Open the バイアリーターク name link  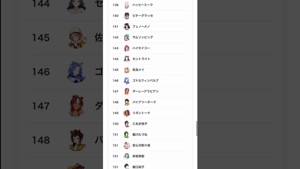pyautogui.click(x=144, y=102)
